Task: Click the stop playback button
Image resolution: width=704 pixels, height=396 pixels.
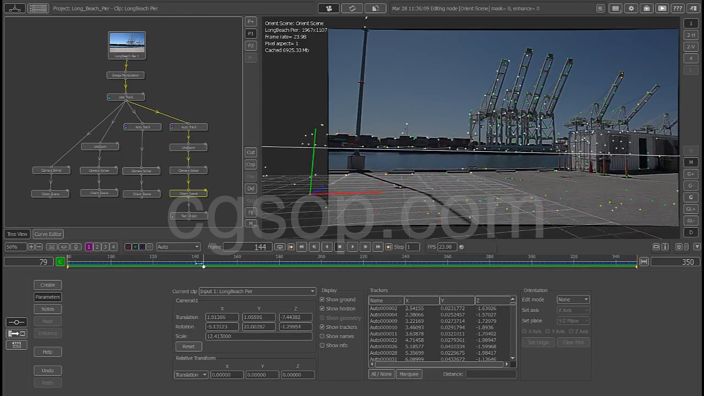Action: pyautogui.click(x=339, y=247)
